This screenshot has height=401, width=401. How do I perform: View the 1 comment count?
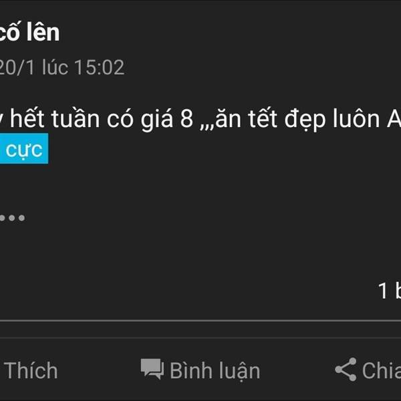point(389,291)
